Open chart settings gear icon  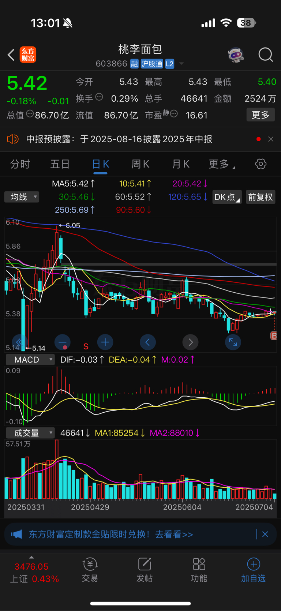(x=261, y=164)
